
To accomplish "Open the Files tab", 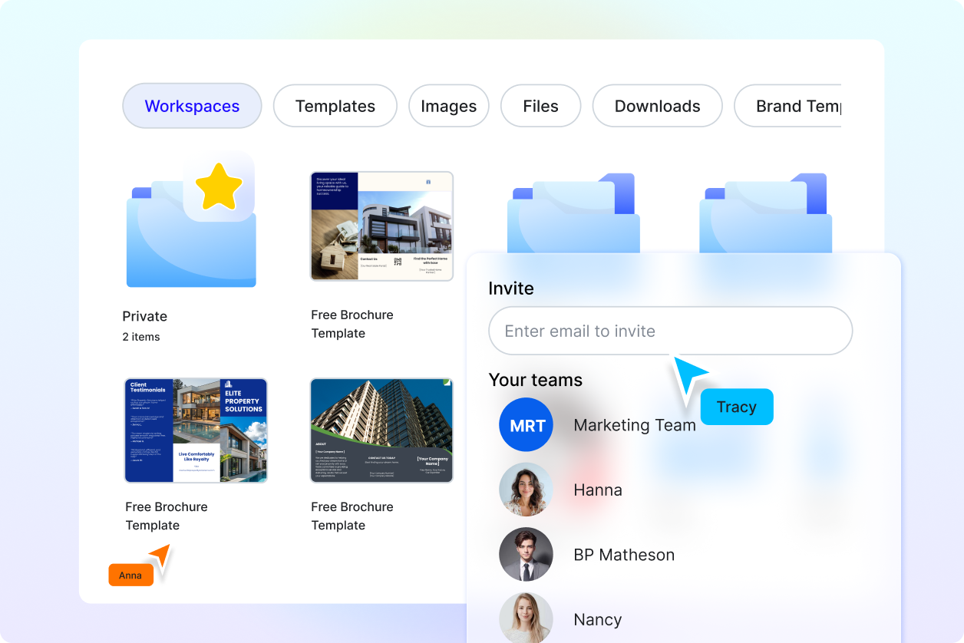I will point(541,106).
